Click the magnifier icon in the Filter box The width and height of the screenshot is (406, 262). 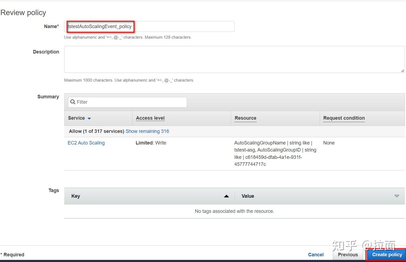73,102
